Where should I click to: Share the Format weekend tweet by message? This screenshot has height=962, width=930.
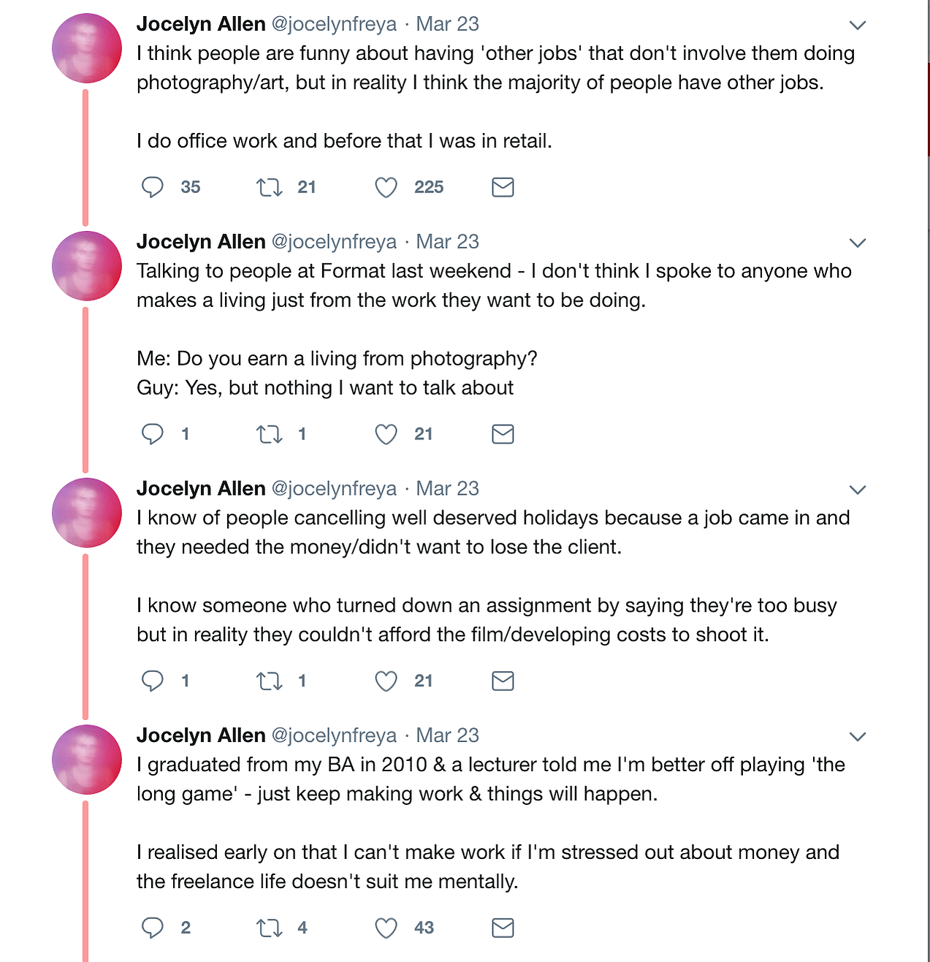503,434
